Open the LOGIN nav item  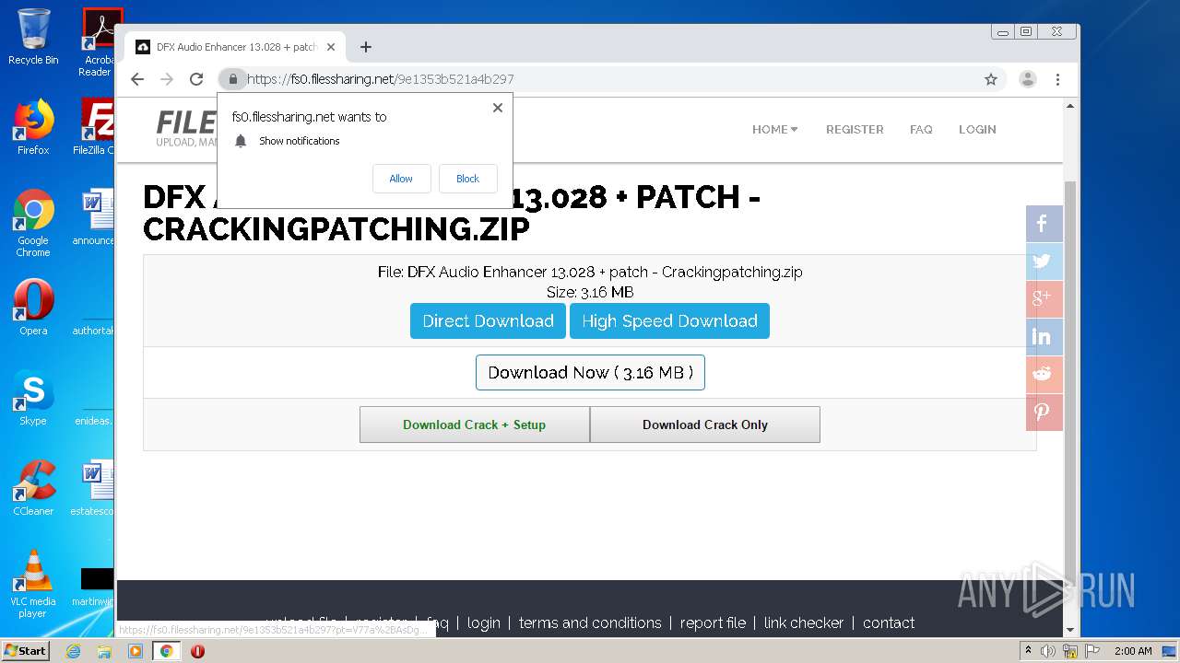coord(977,130)
